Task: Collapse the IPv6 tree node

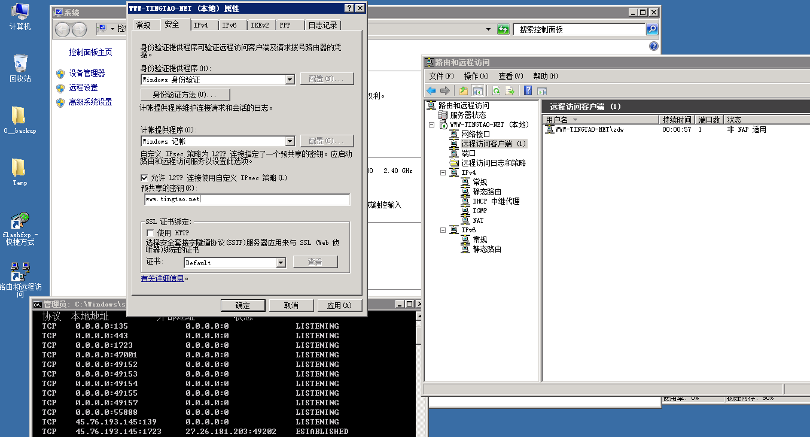Action: pos(443,230)
